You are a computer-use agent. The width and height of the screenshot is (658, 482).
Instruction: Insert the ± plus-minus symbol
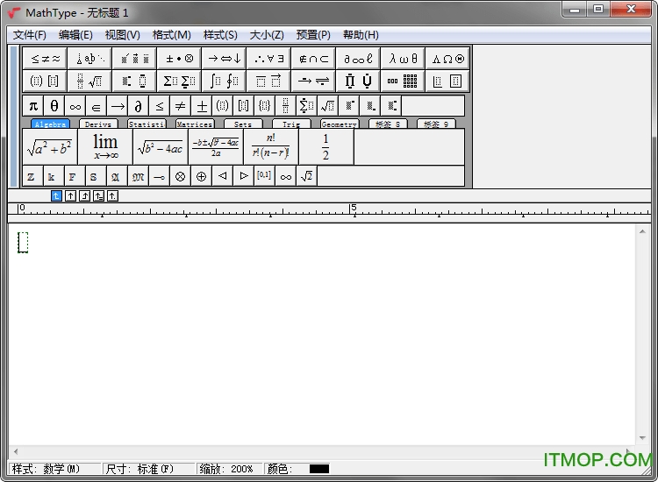tap(202, 106)
